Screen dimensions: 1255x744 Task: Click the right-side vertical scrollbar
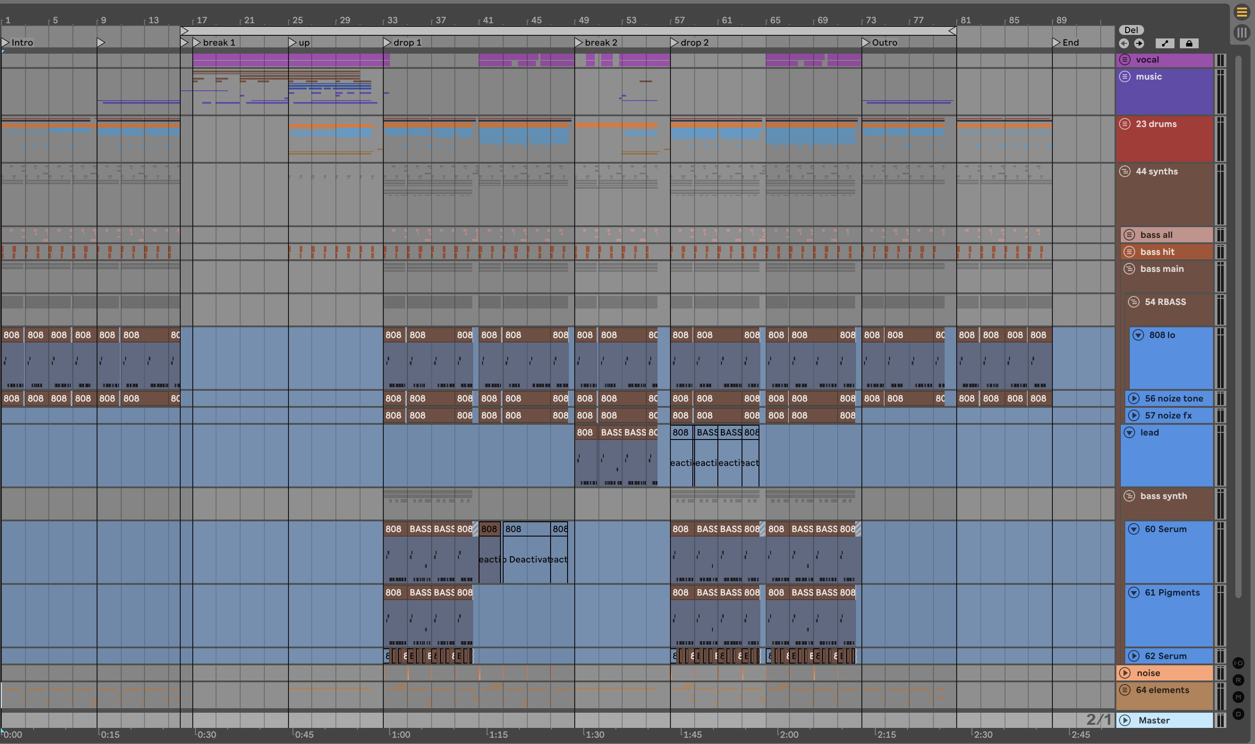[x=1238, y=326]
